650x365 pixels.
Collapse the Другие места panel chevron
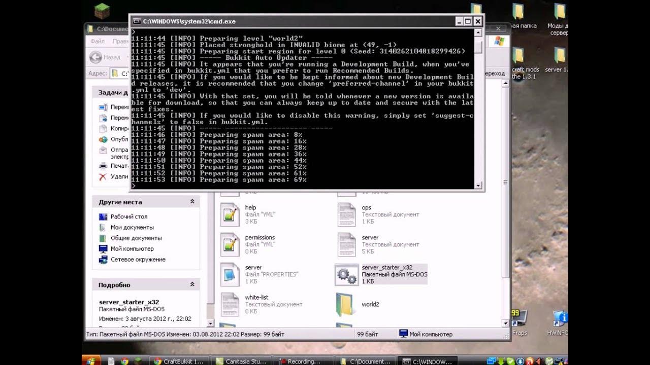point(192,202)
